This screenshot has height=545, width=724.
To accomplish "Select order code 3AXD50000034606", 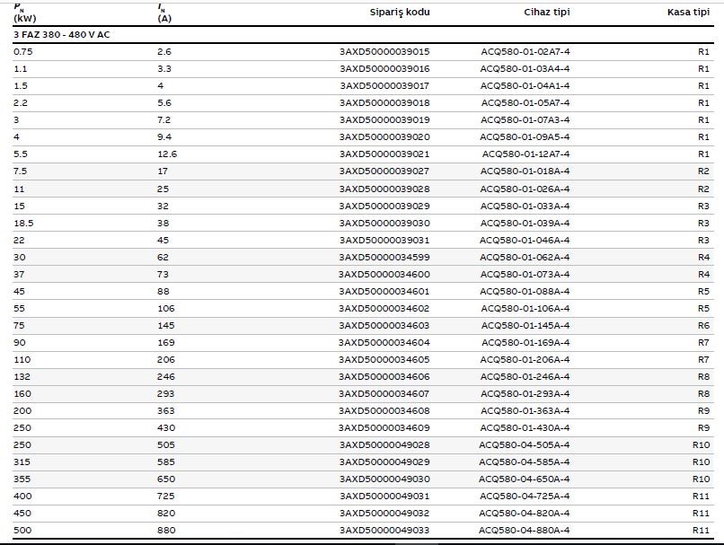I will pyautogui.click(x=384, y=377).
